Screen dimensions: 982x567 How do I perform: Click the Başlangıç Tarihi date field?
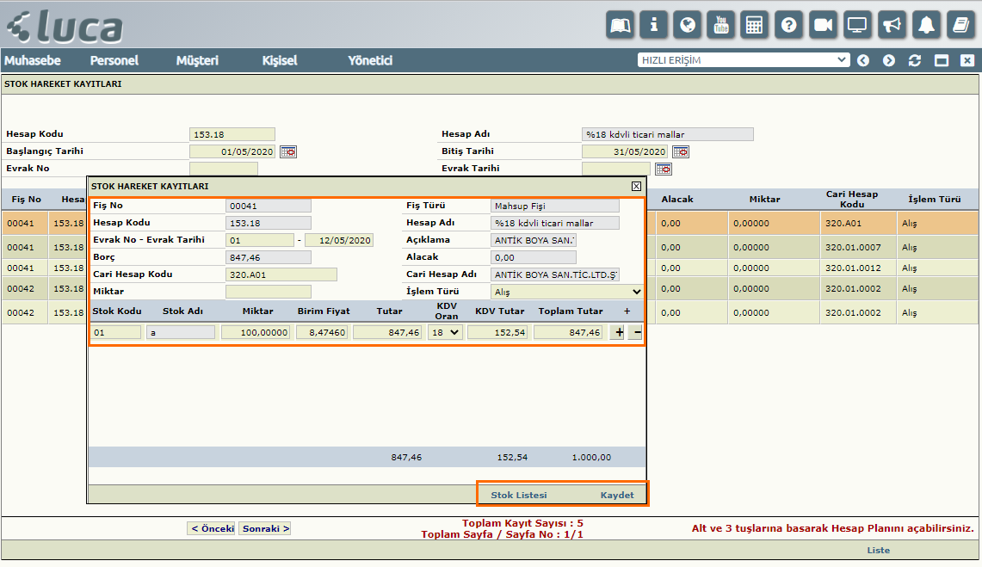point(232,151)
